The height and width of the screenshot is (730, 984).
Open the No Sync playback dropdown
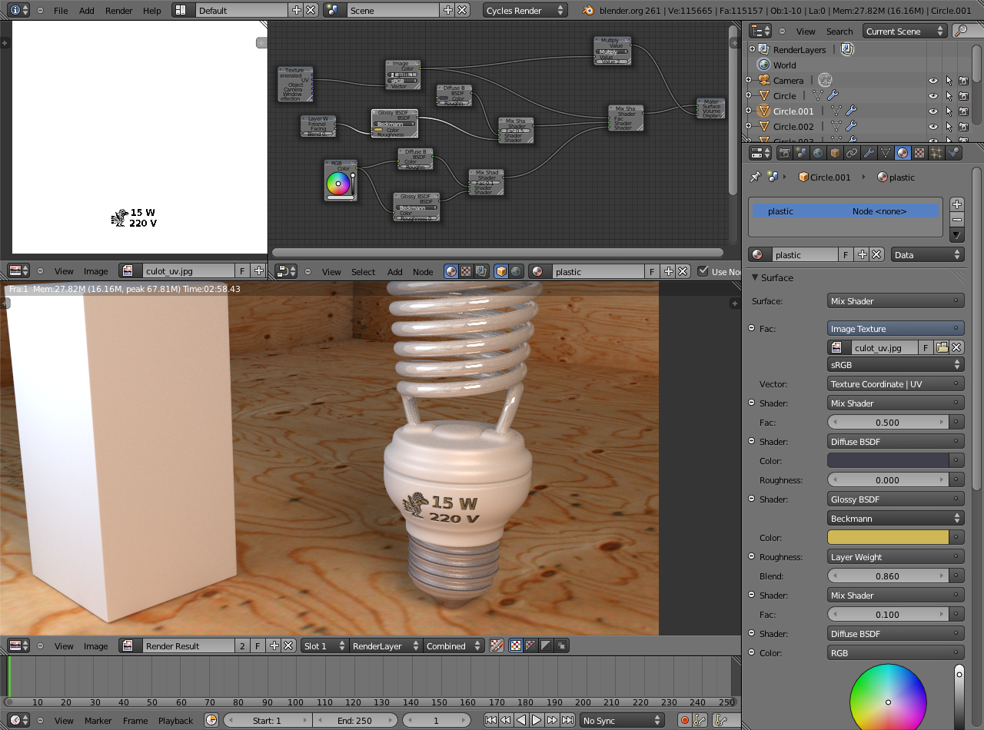(x=622, y=720)
